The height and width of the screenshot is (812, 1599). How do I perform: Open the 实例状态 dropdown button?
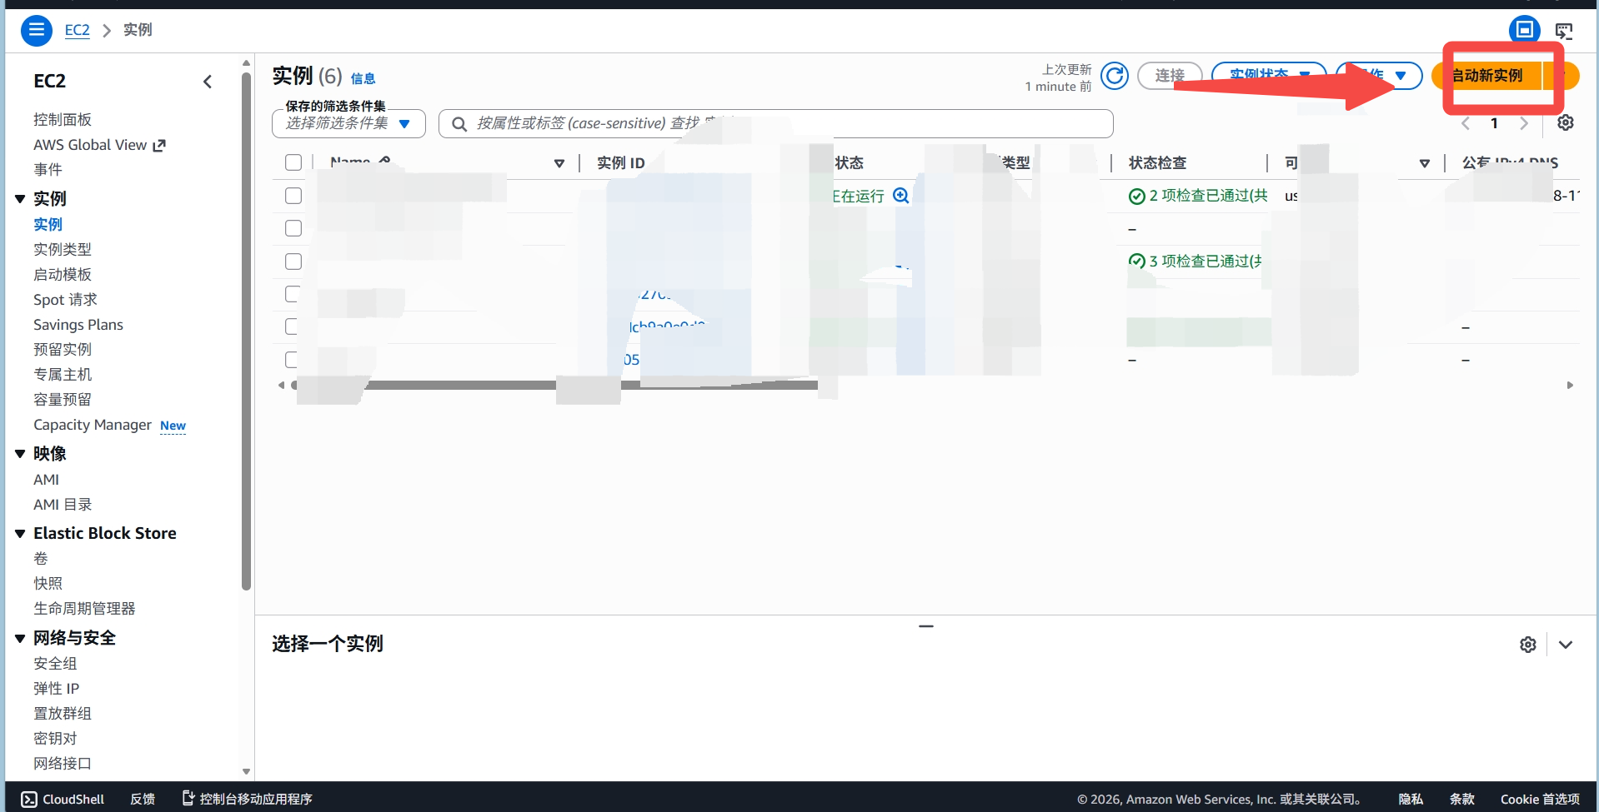pyautogui.click(x=1269, y=76)
